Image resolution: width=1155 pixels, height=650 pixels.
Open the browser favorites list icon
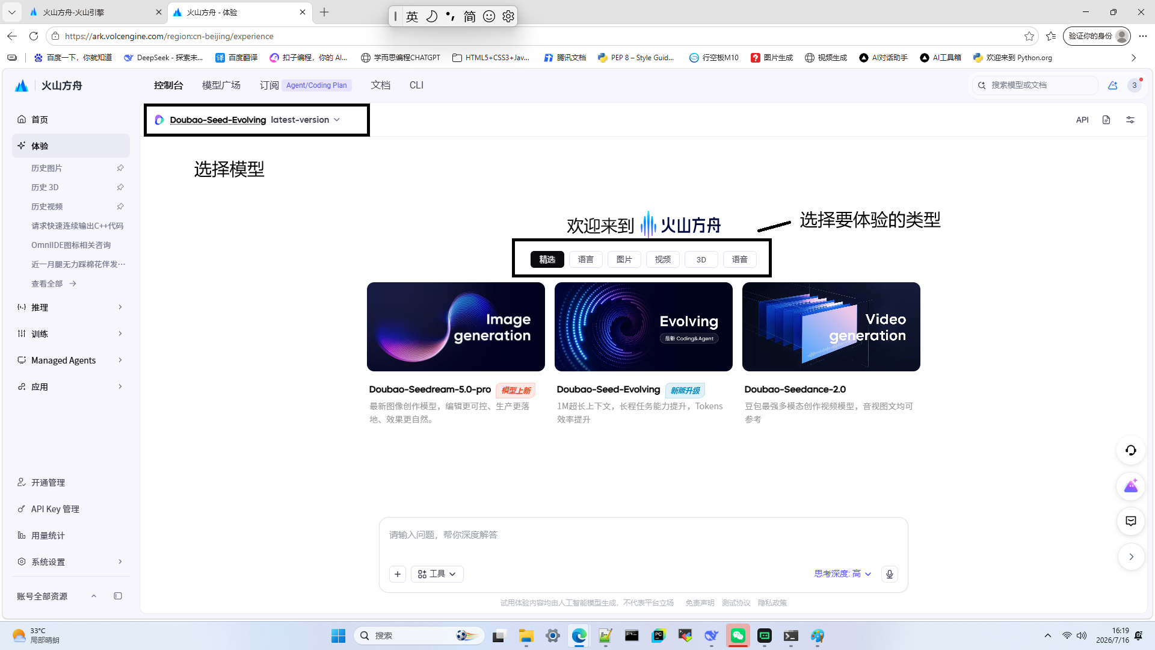pos(1051,36)
